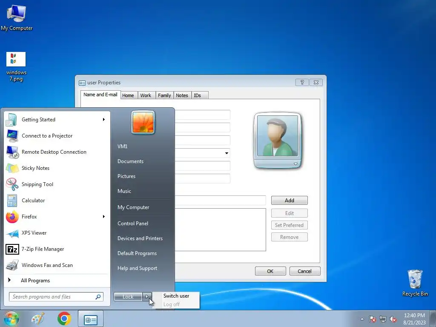Image resolution: width=436 pixels, height=327 pixels.
Task: Click the help question mark button
Action: pos(302,82)
